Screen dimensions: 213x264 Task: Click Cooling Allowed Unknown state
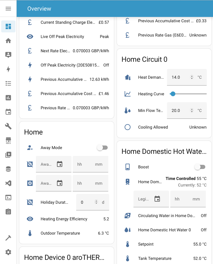[x=198, y=127]
